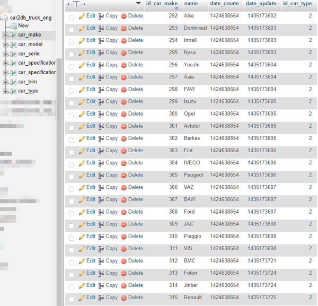Viewport: 318px width, 306px height.
Task: Tick the checkbox for Renault row
Action: (72, 299)
